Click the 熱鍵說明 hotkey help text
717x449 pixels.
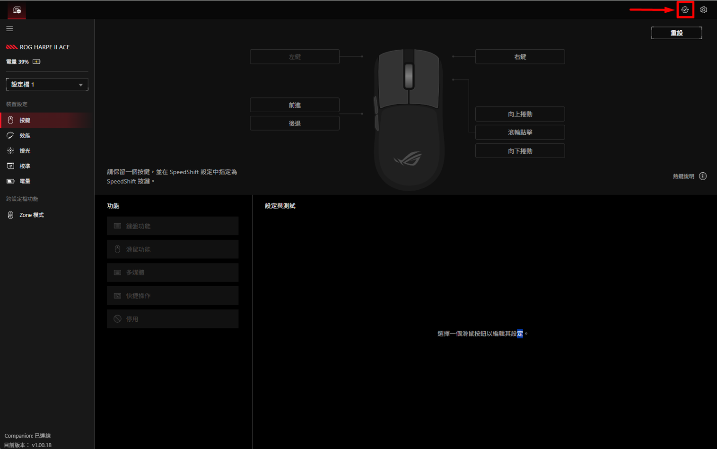point(683,176)
